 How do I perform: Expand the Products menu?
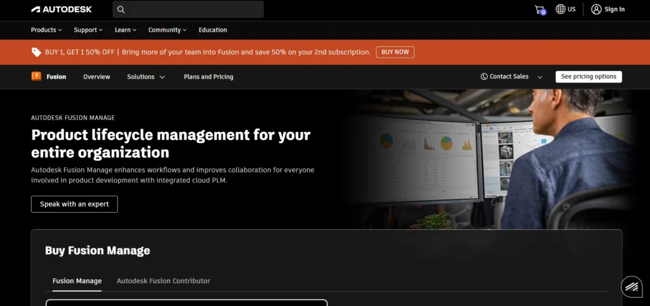pyautogui.click(x=46, y=30)
